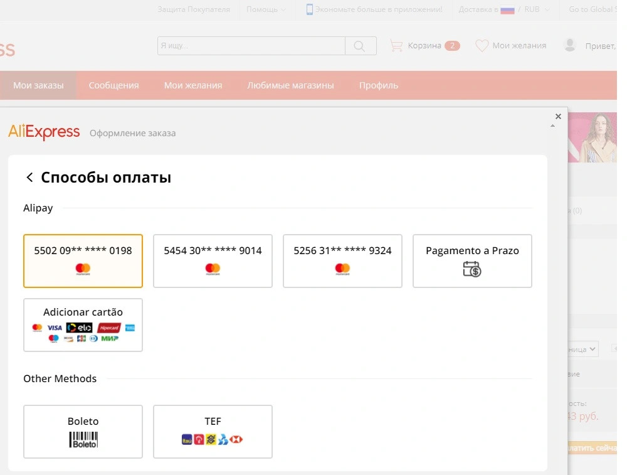Click the AliExpress logo in the dialog

click(x=44, y=132)
